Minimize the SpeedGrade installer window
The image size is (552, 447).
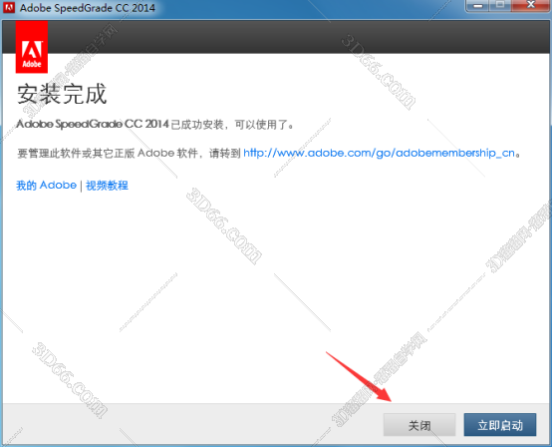477,6
